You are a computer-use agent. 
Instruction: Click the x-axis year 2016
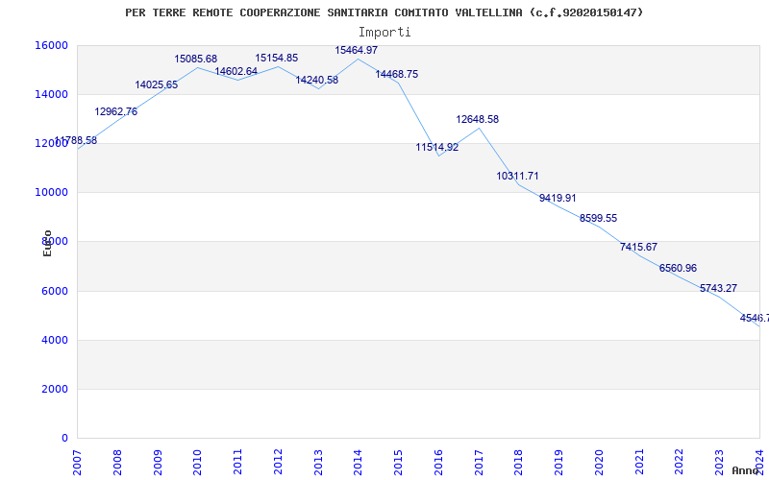[438, 463]
